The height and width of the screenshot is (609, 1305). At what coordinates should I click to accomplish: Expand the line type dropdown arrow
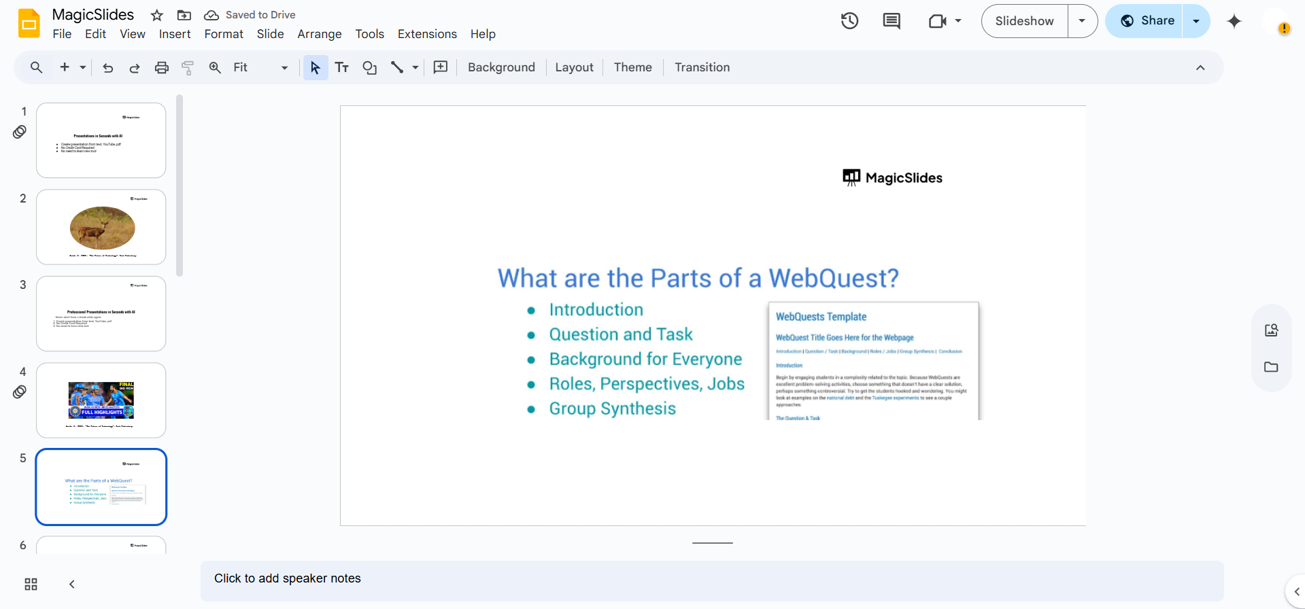tap(416, 67)
